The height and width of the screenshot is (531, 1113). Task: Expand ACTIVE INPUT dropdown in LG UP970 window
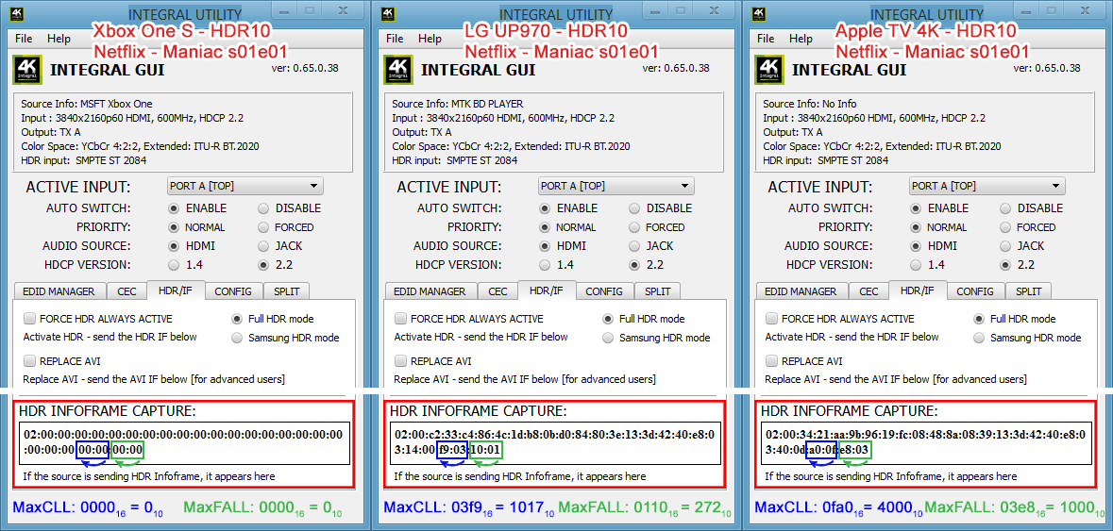click(616, 186)
